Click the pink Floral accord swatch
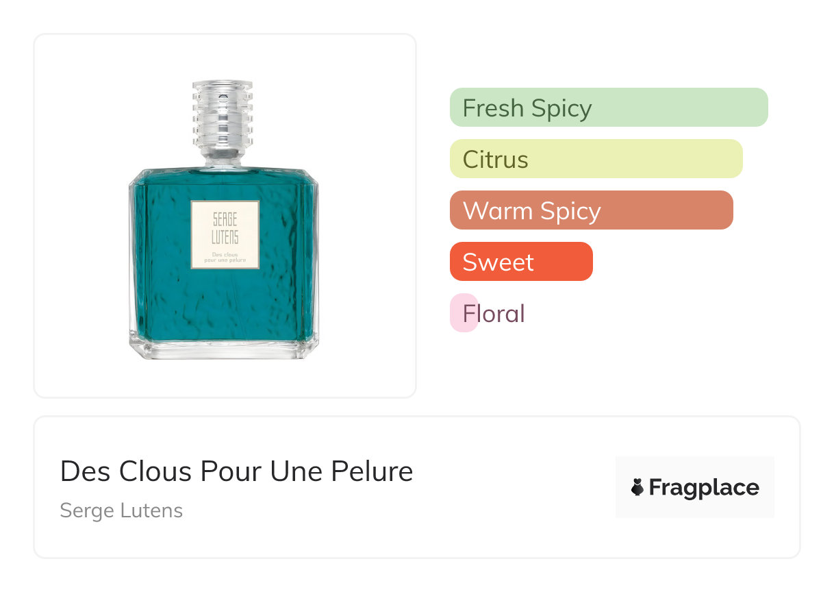 [x=457, y=313]
